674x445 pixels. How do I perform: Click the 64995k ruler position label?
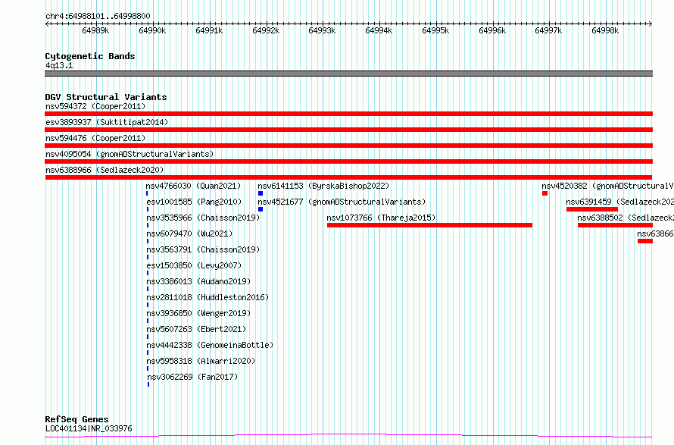pyautogui.click(x=435, y=31)
